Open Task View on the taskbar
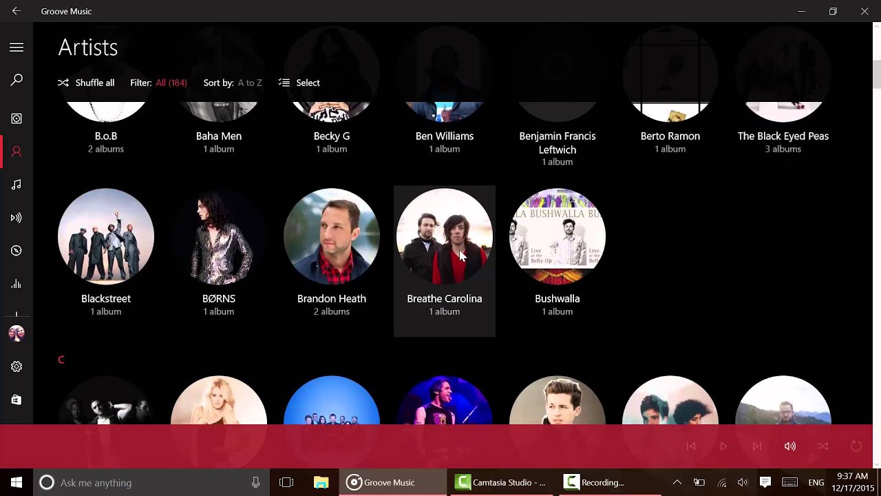This screenshot has height=496, width=881. [286, 482]
